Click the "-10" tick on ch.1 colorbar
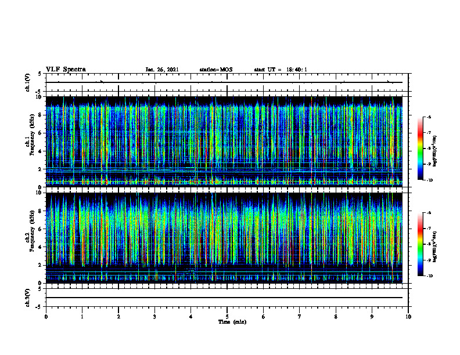This screenshot has height=355, width=460. (x=429, y=180)
